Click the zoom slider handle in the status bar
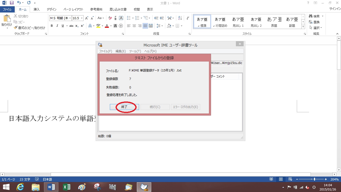This screenshot has height=192, width=341. 315,179
